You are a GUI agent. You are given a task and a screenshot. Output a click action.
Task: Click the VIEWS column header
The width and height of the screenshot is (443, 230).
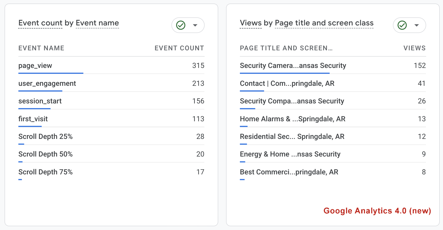(414, 48)
